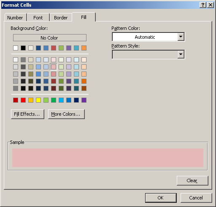Select the Fill tab

click(x=84, y=17)
